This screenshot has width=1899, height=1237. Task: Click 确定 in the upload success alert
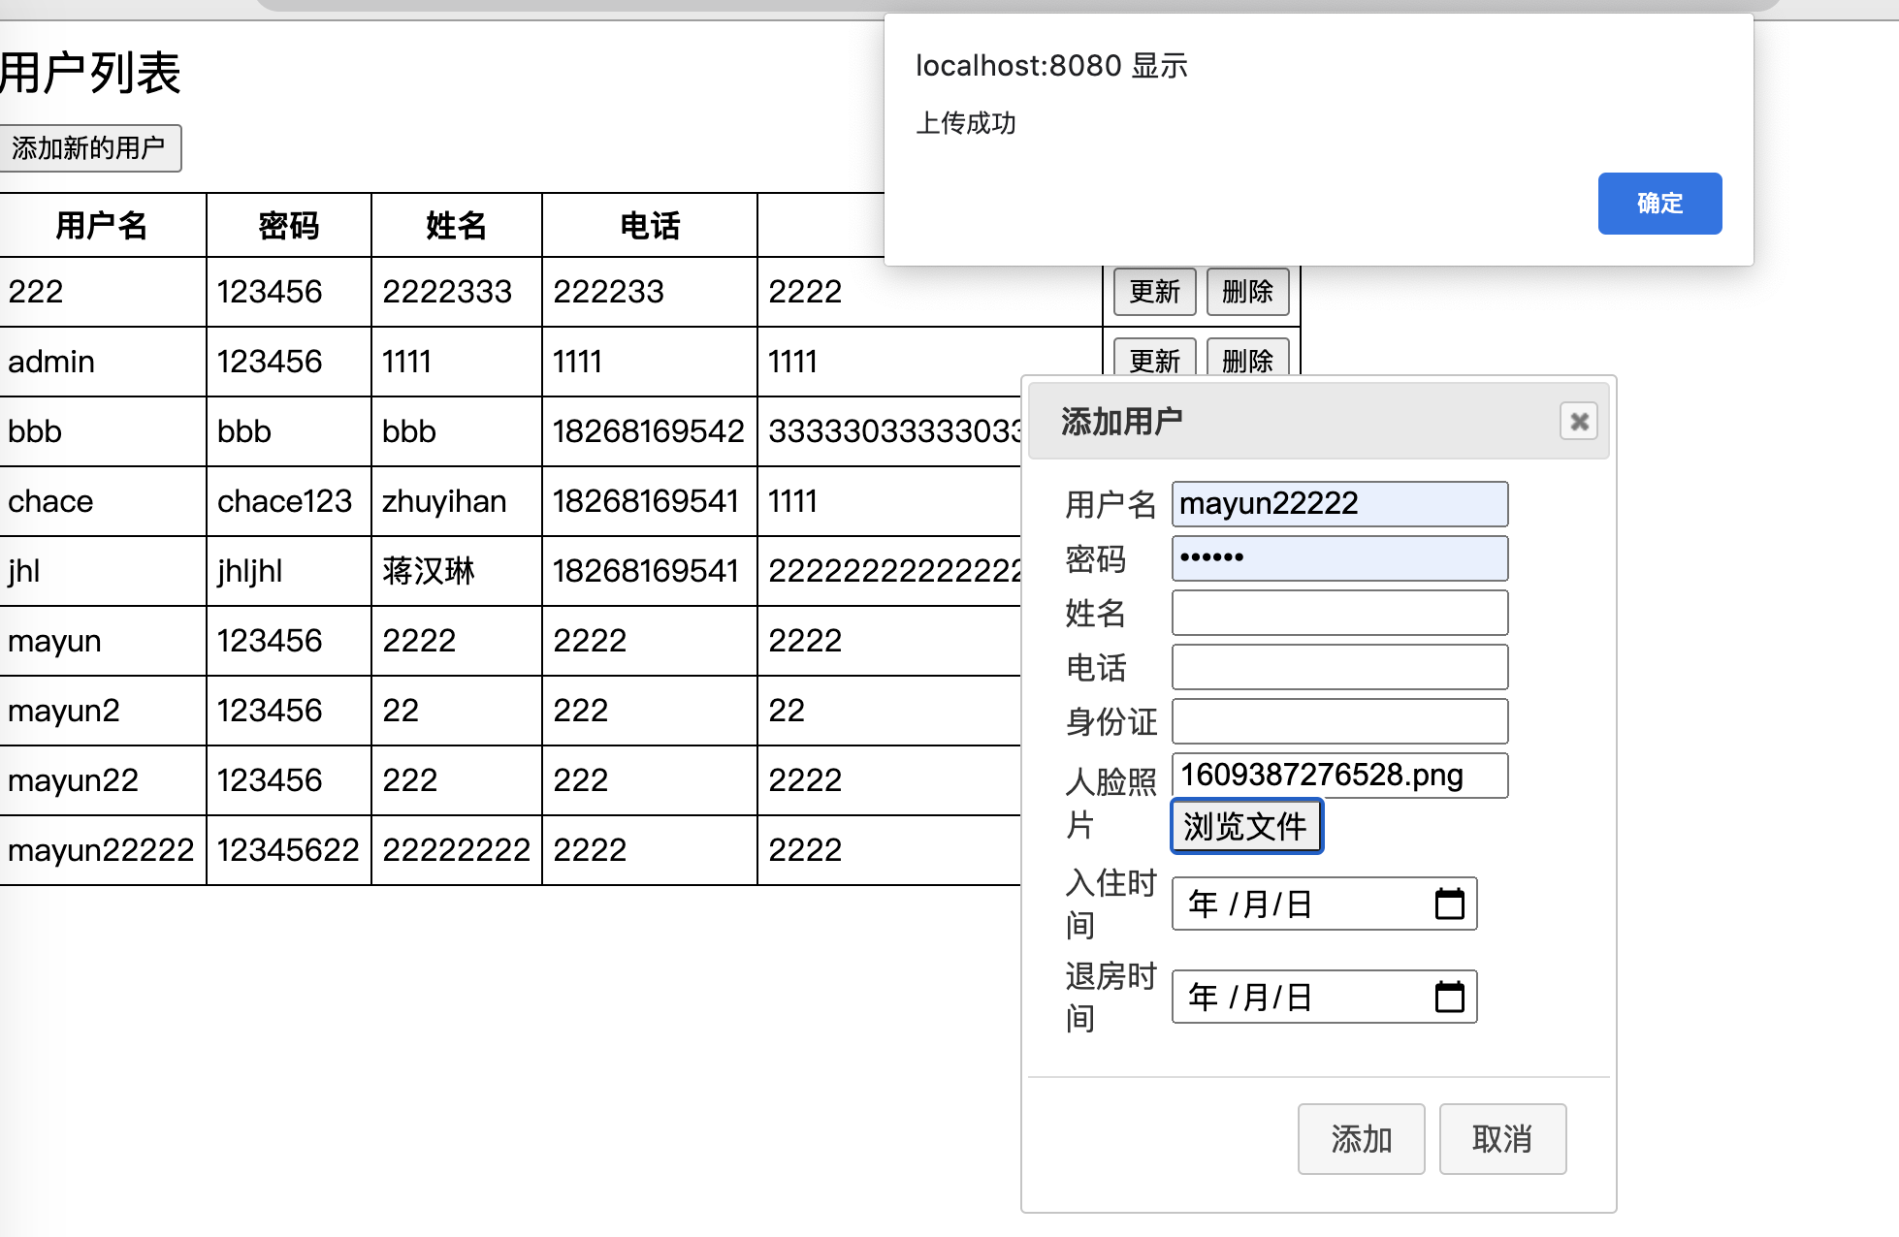[x=1658, y=204]
